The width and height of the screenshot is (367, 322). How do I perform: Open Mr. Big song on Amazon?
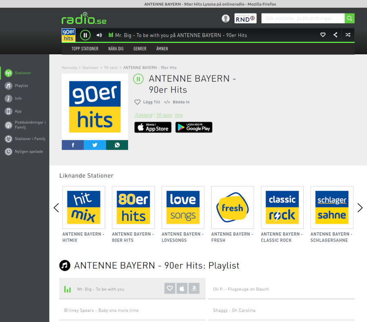194,288
